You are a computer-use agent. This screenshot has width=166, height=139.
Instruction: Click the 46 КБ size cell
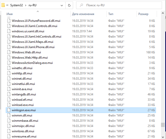(x=151, y=94)
